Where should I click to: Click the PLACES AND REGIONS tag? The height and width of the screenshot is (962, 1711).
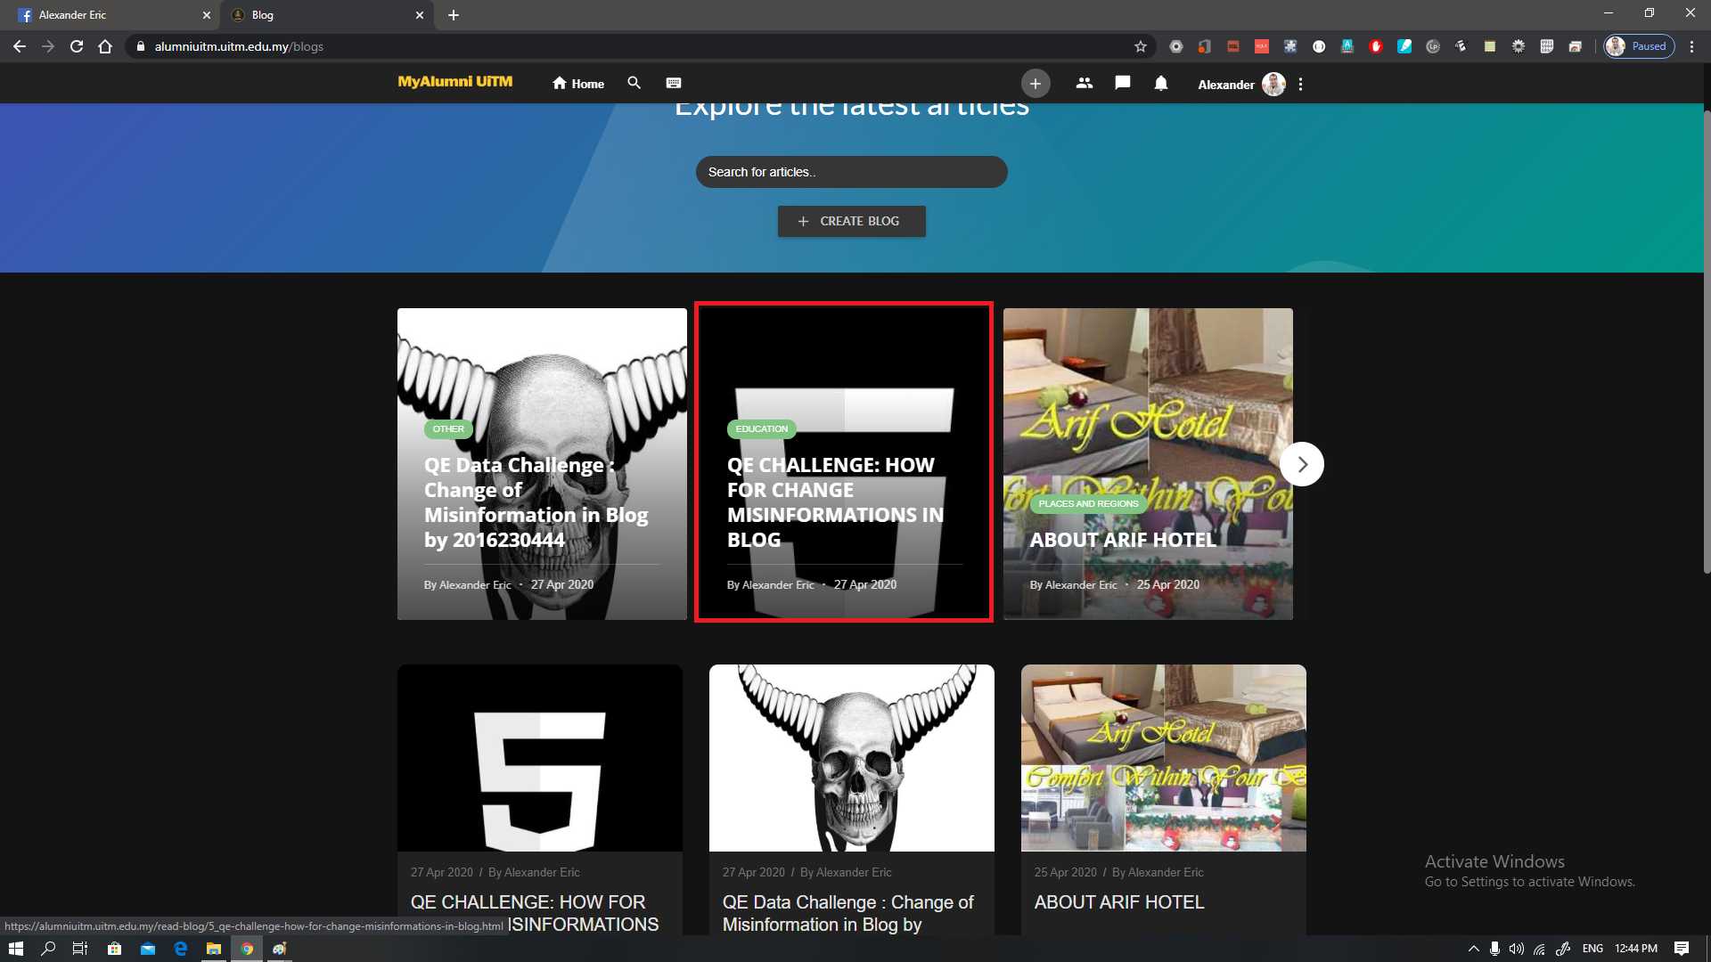coord(1088,504)
